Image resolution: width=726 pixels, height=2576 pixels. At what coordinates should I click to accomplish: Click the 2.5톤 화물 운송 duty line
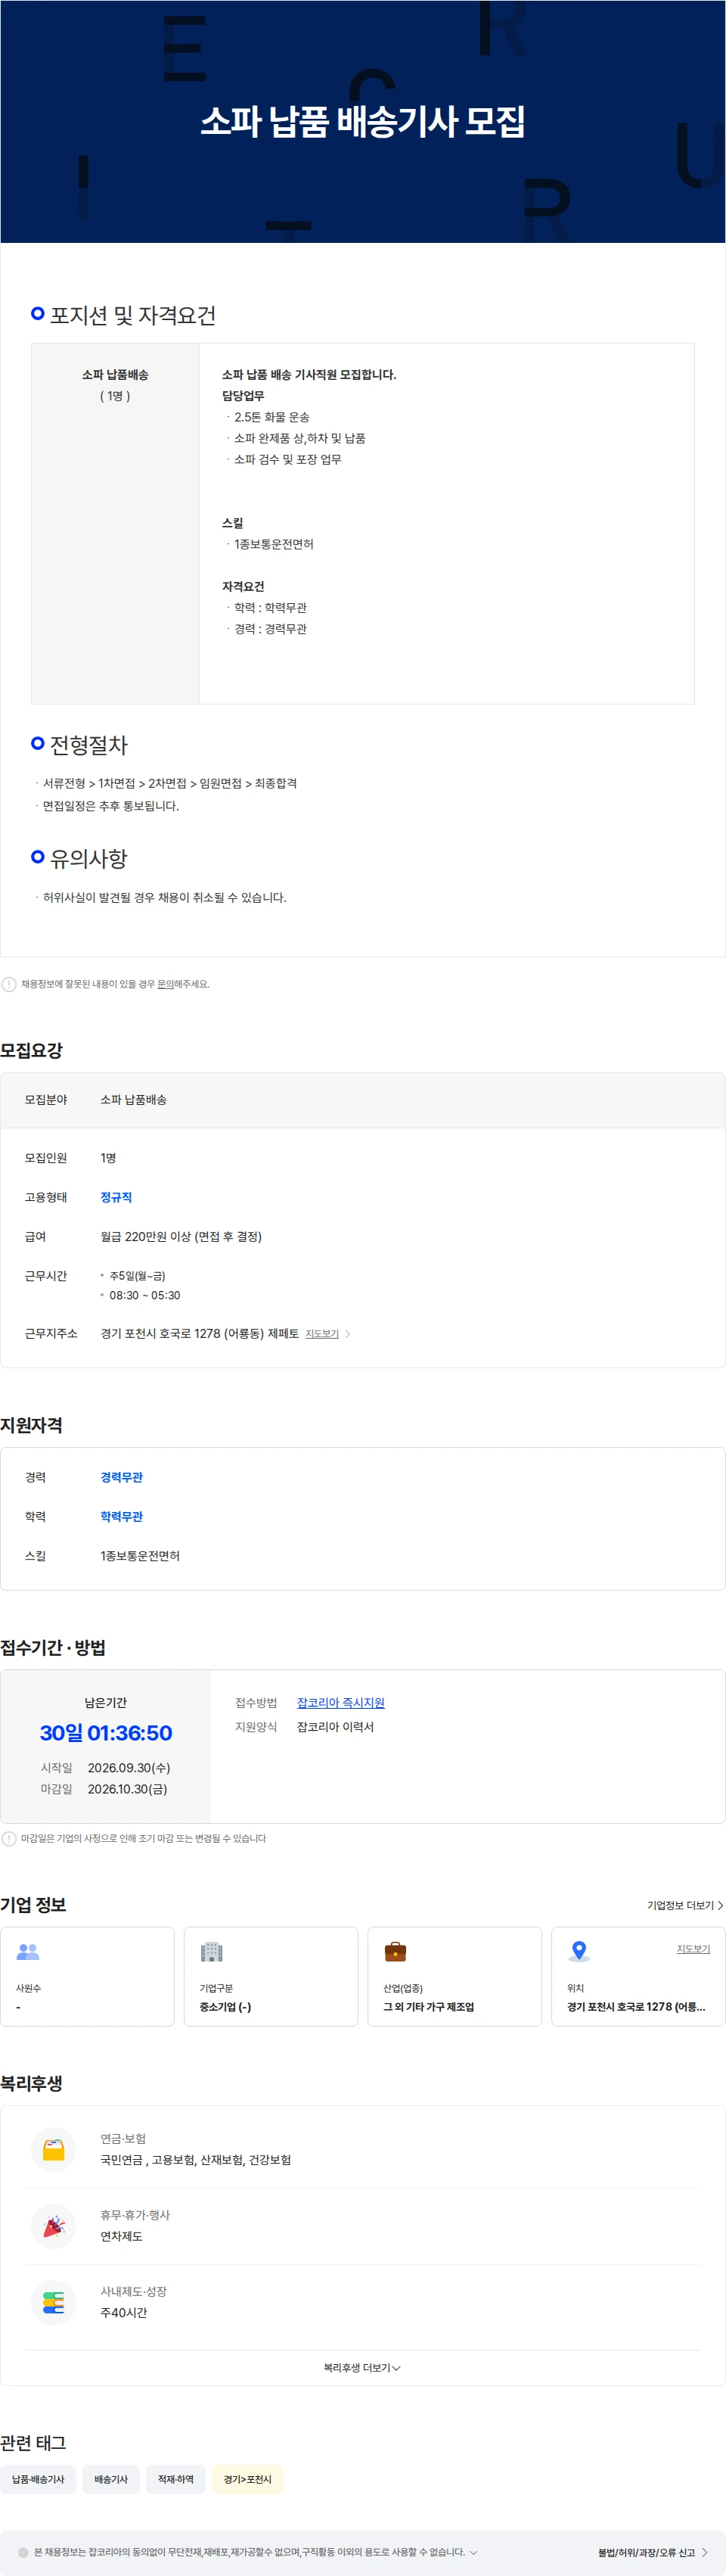(272, 417)
